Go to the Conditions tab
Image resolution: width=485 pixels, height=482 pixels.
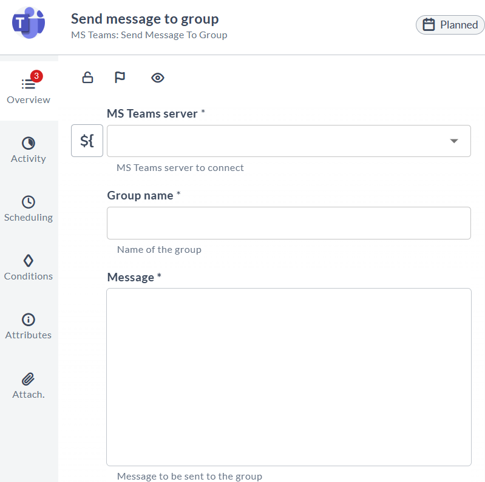click(29, 267)
